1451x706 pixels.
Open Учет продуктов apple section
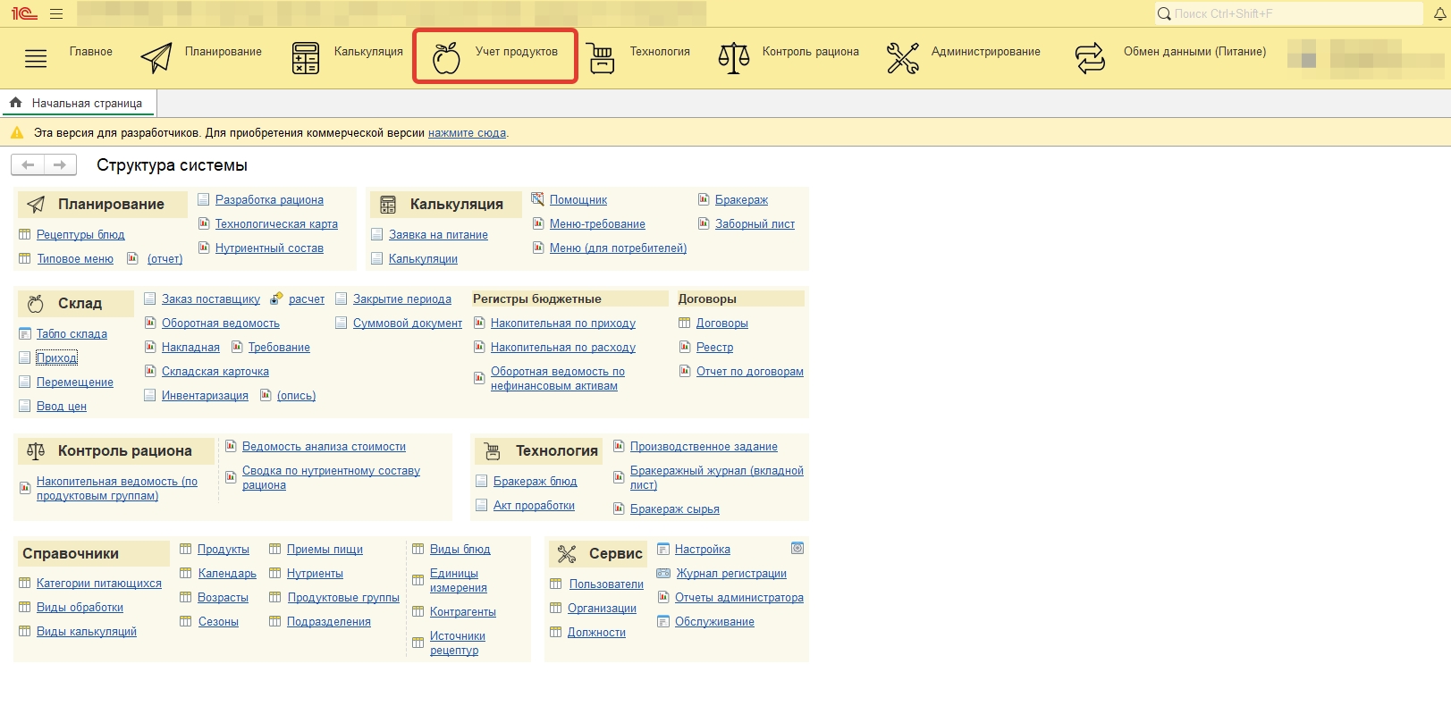pos(495,57)
